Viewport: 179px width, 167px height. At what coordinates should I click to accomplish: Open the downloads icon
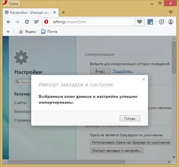[161, 22]
